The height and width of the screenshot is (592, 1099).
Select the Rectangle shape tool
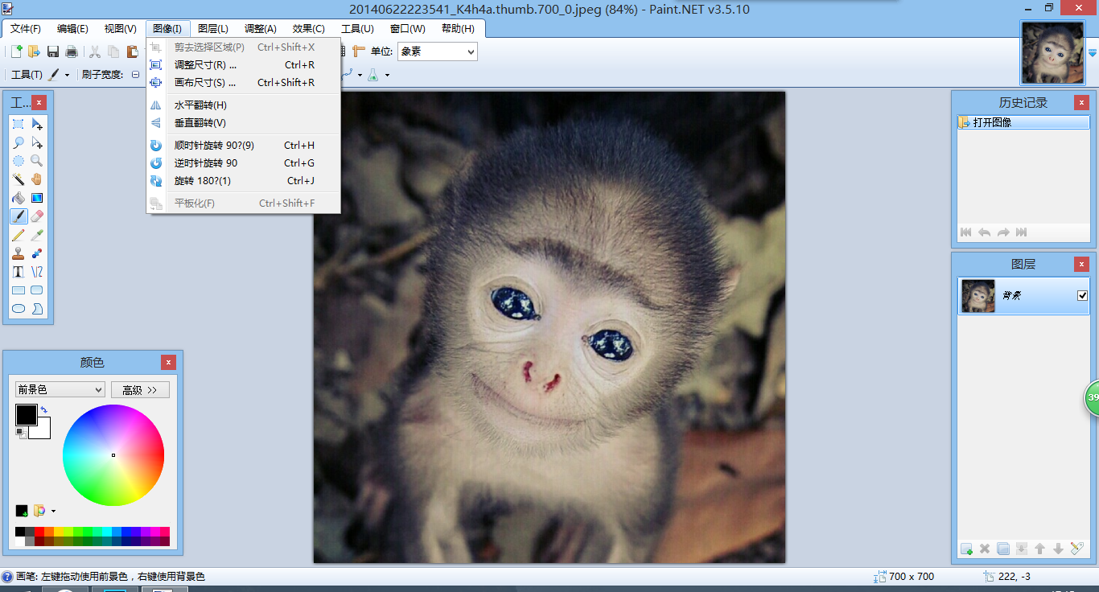point(19,290)
